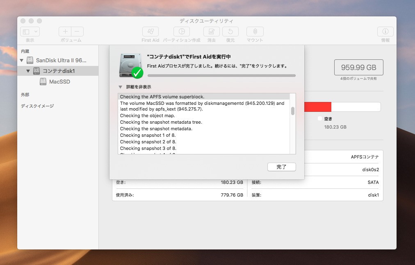Viewport: 415px width, 265px height.
Task: Click the First Aid progress bar
Action: click(221, 76)
